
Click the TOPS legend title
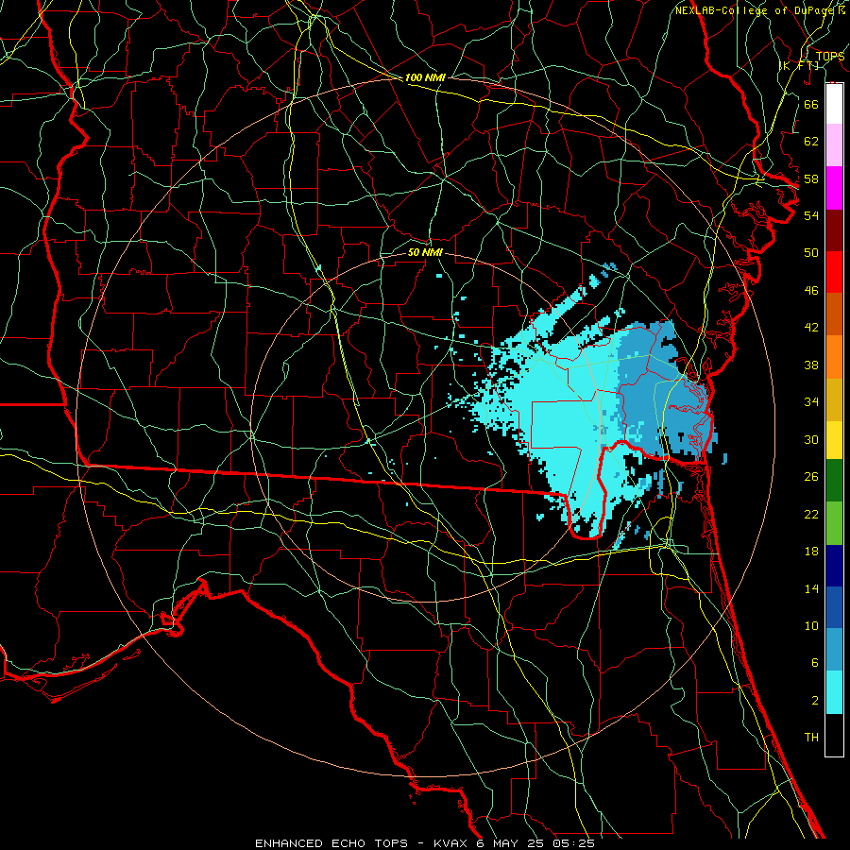pos(830,56)
